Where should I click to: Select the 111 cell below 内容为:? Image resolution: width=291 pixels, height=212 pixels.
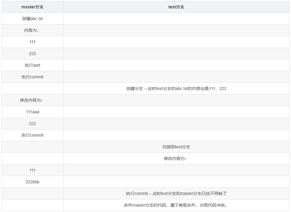[x=32, y=42]
